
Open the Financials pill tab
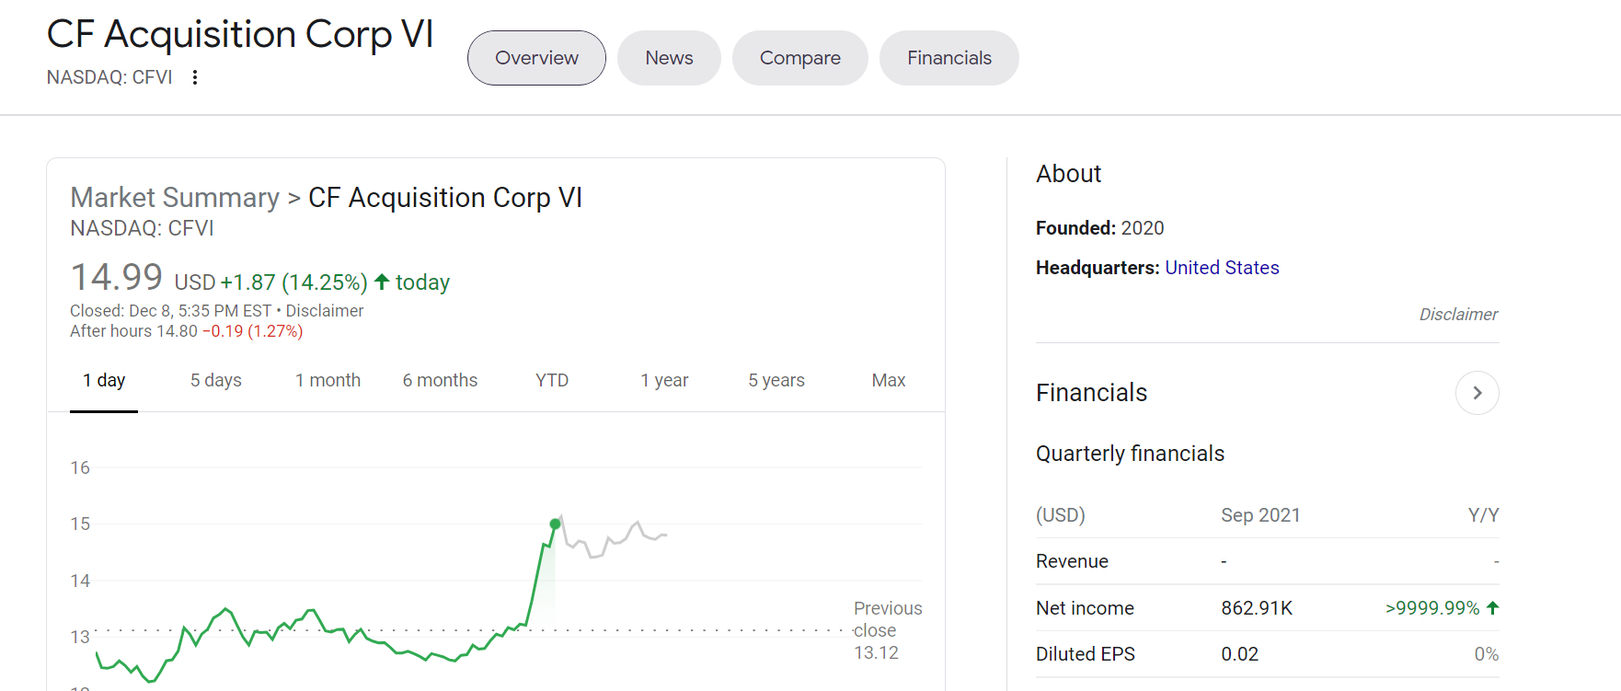click(948, 58)
